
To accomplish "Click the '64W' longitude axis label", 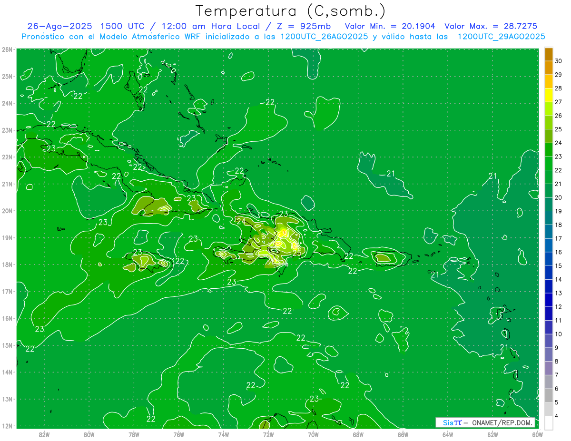I will pos(448,434).
